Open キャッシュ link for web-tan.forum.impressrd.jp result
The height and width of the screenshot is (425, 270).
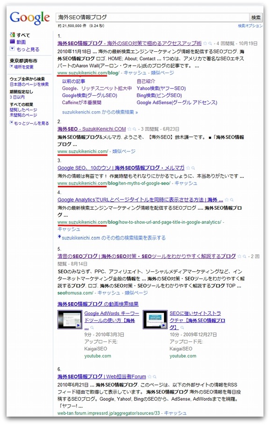click(x=175, y=413)
